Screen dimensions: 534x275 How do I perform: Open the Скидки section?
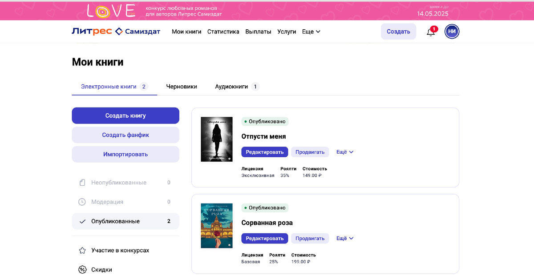[x=102, y=270]
